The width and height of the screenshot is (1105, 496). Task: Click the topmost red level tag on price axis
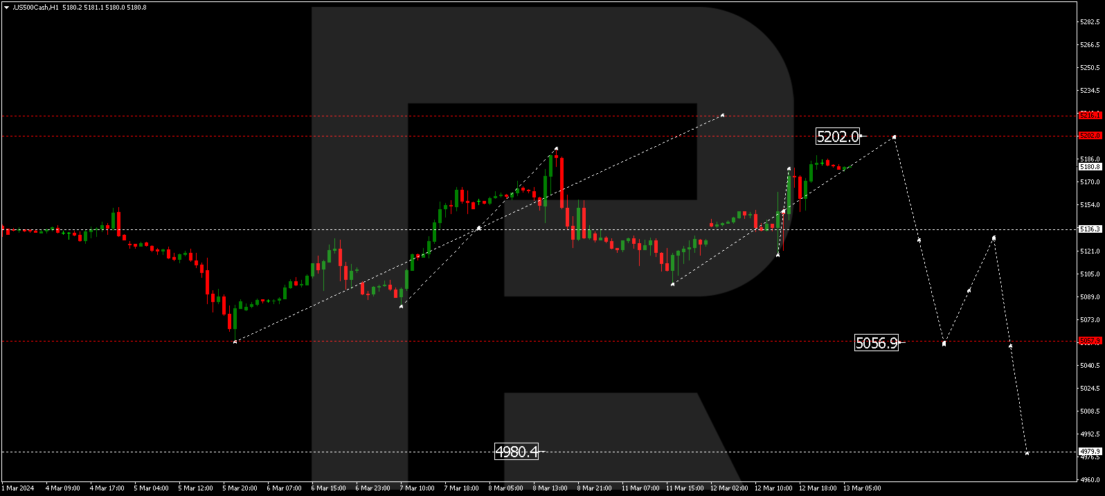click(x=1089, y=116)
